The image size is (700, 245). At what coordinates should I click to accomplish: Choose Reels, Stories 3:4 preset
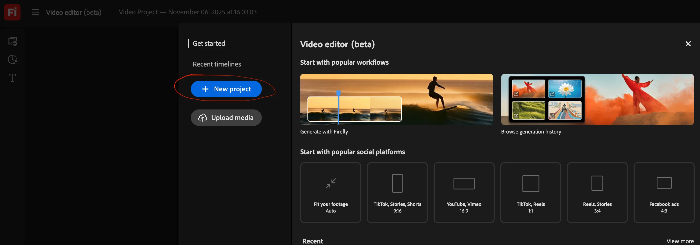tap(597, 192)
